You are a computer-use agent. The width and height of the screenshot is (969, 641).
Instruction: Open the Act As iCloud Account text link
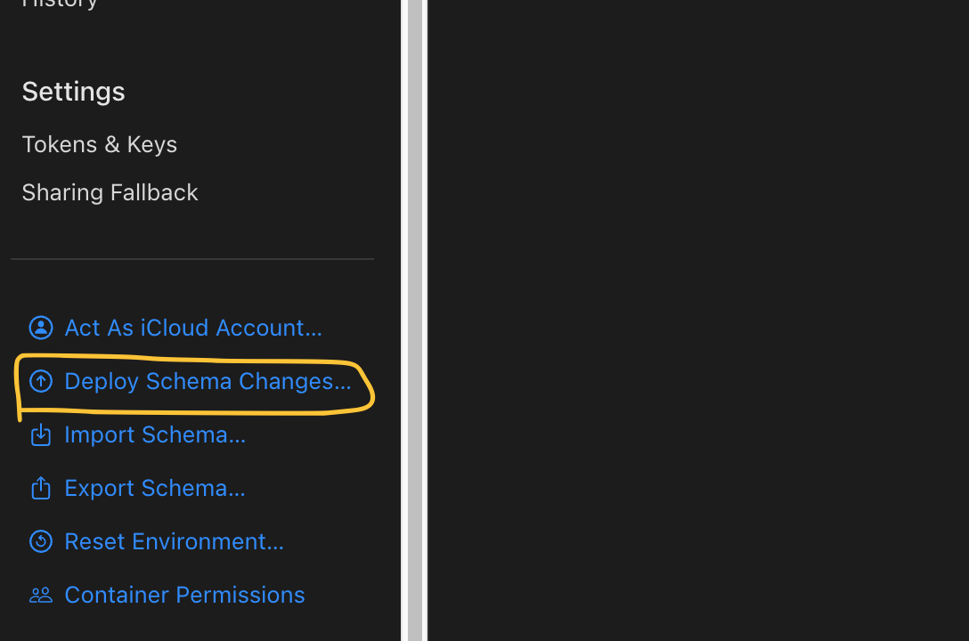(x=193, y=328)
